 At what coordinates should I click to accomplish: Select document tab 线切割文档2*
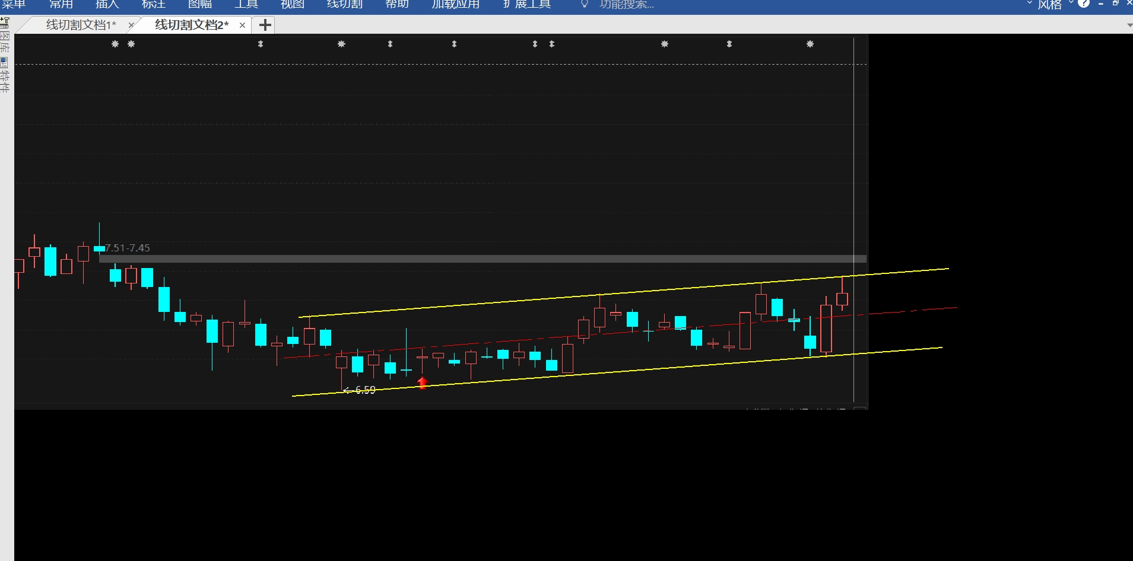pyautogui.click(x=192, y=25)
